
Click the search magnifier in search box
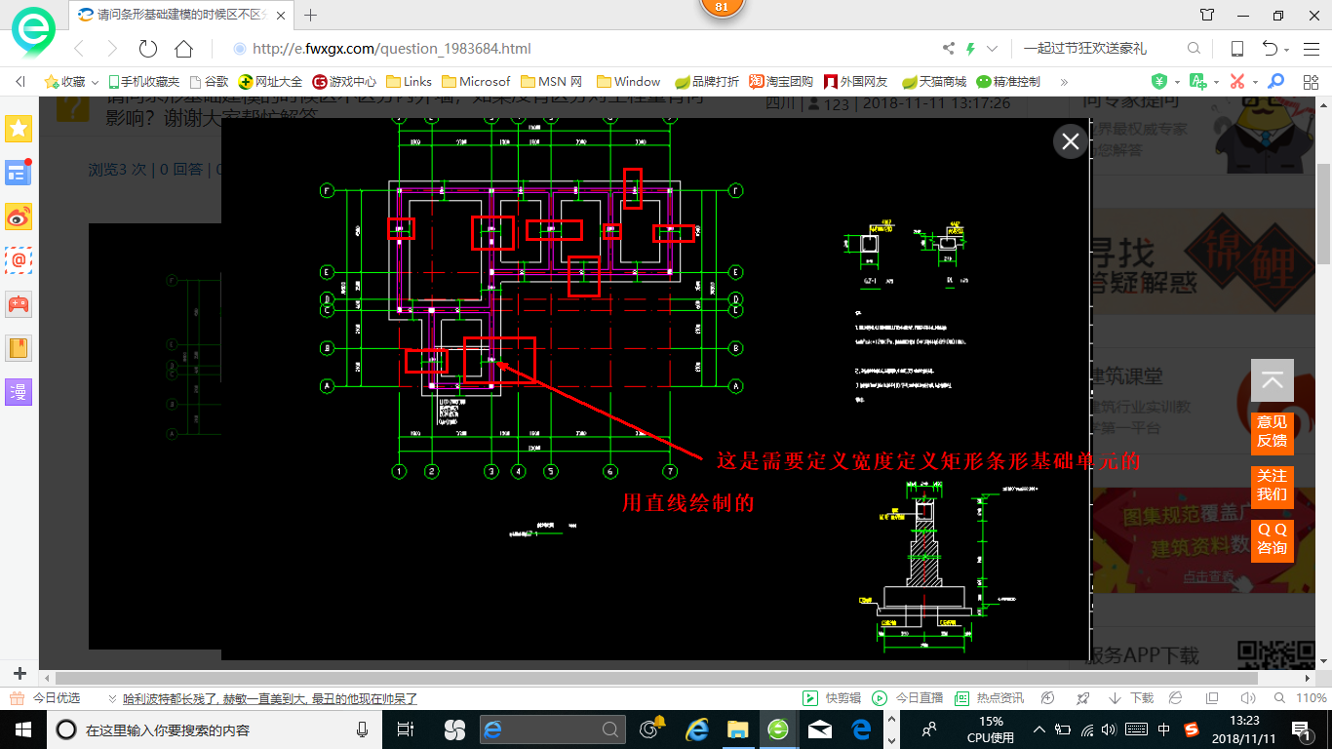pos(1194,49)
